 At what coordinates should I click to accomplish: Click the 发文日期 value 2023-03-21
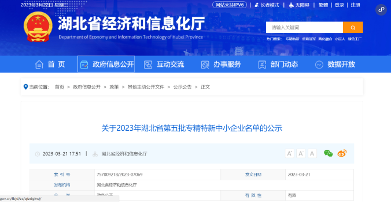click(299, 175)
